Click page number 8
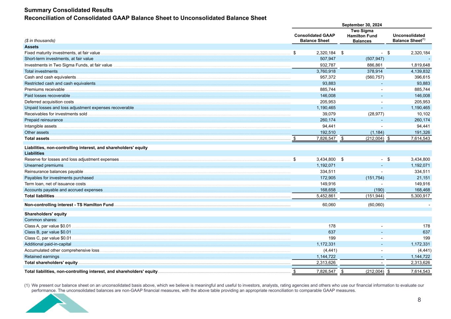 [419, 300]
